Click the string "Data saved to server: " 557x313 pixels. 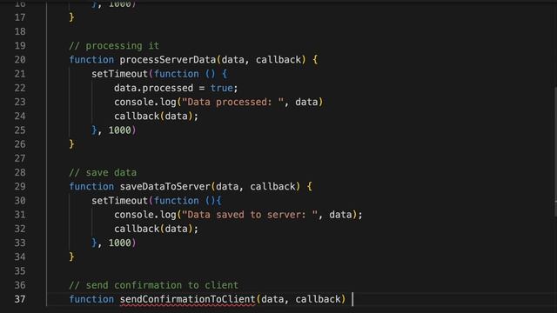(x=250, y=215)
